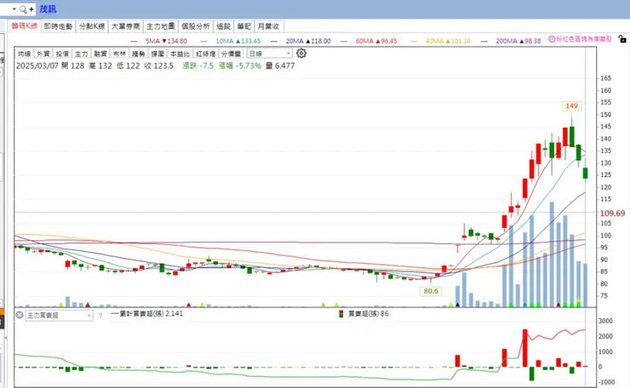Screen dimensions: 630x388
Task: Open the 筆記 tab
Action: coord(243,26)
